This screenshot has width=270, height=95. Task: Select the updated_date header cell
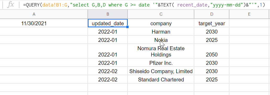point(108,23)
